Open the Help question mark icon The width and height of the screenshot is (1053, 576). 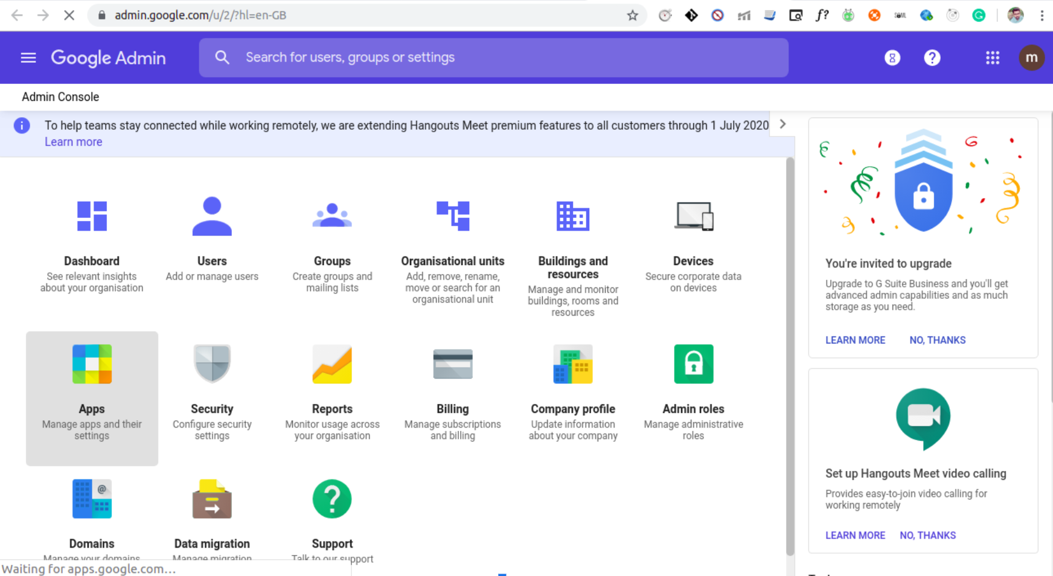click(x=932, y=57)
